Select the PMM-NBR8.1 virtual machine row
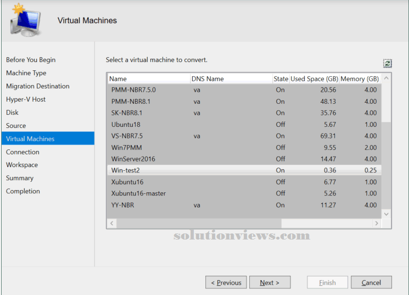The height and width of the screenshot is (295, 409). (x=244, y=101)
